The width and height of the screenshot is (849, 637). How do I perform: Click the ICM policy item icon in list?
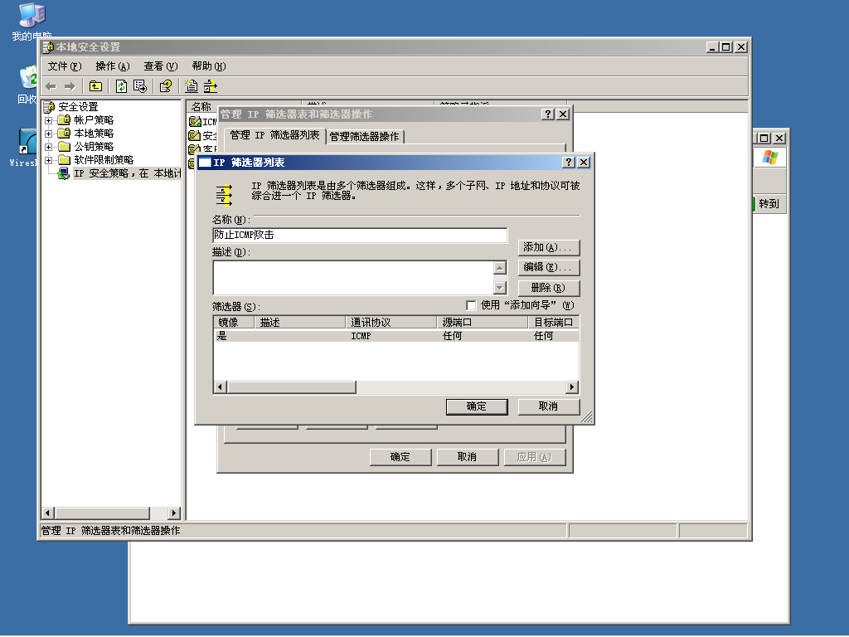coord(194,122)
